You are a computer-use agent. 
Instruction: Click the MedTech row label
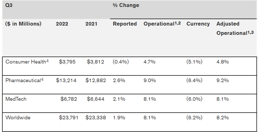tap(16, 99)
